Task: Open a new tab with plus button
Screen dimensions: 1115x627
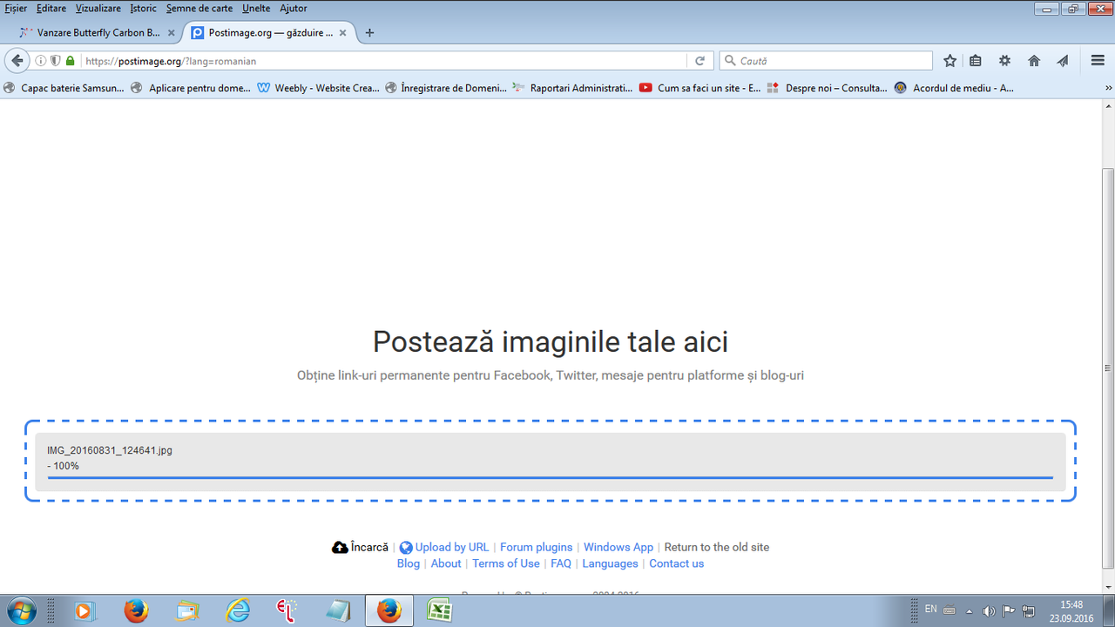Action: point(369,33)
